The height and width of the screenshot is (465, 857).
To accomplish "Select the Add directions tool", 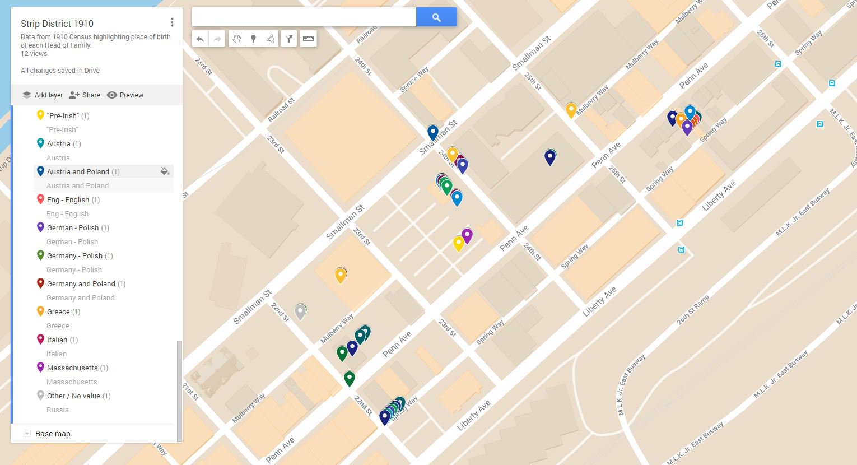I will coord(289,38).
